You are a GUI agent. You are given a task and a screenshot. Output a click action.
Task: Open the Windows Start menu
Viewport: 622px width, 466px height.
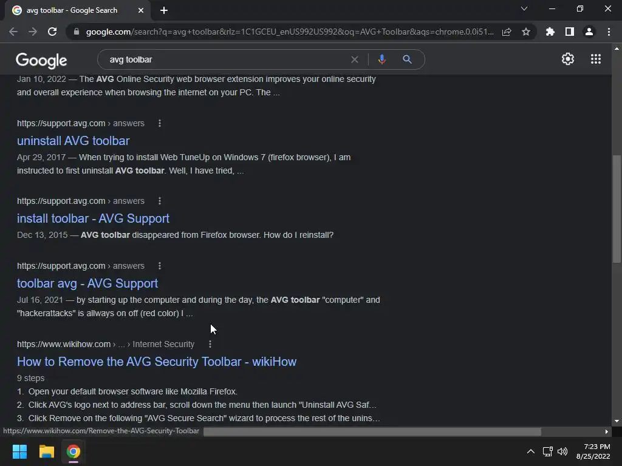19,451
